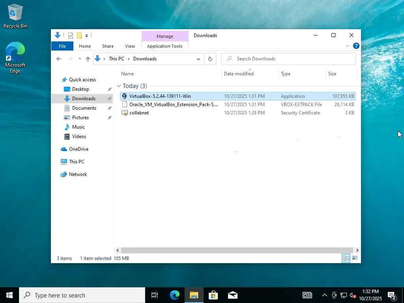Click into Search Downloads field

(288, 59)
